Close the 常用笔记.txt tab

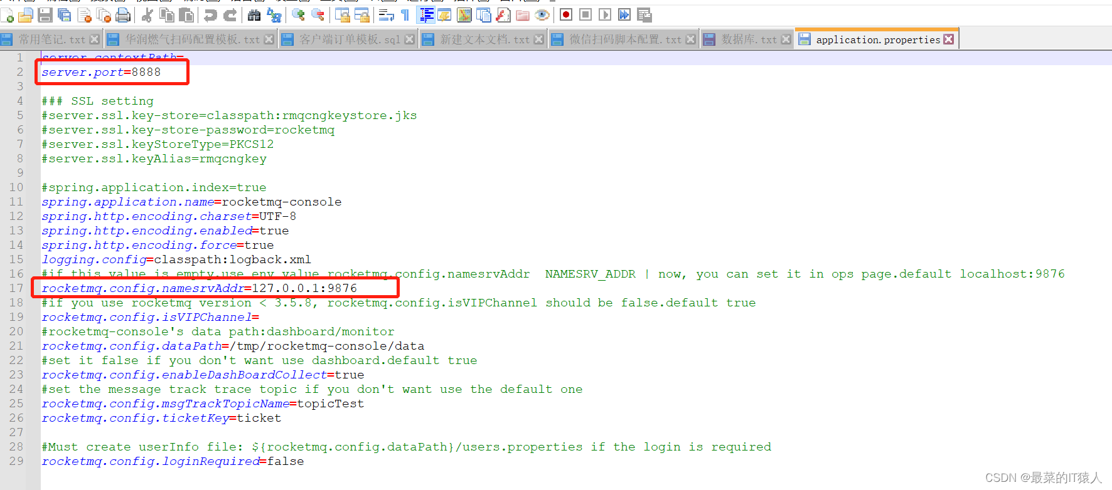coord(95,39)
